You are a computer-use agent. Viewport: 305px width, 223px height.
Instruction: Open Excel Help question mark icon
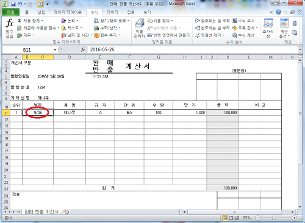[x=278, y=12]
